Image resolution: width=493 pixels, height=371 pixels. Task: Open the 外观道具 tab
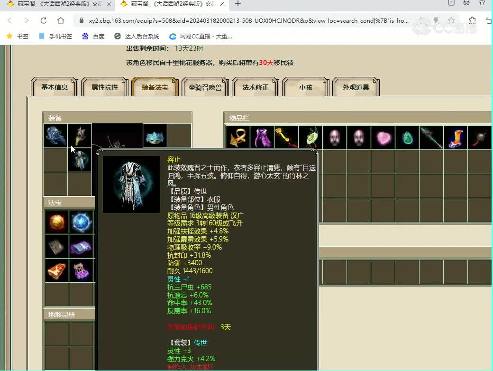pyautogui.click(x=356, y=87)
